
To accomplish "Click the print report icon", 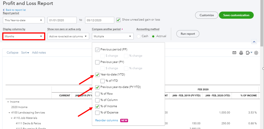I will click(241, 53).
